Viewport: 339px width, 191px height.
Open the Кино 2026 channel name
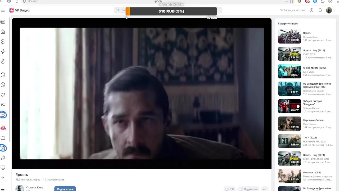coord(309,72)
